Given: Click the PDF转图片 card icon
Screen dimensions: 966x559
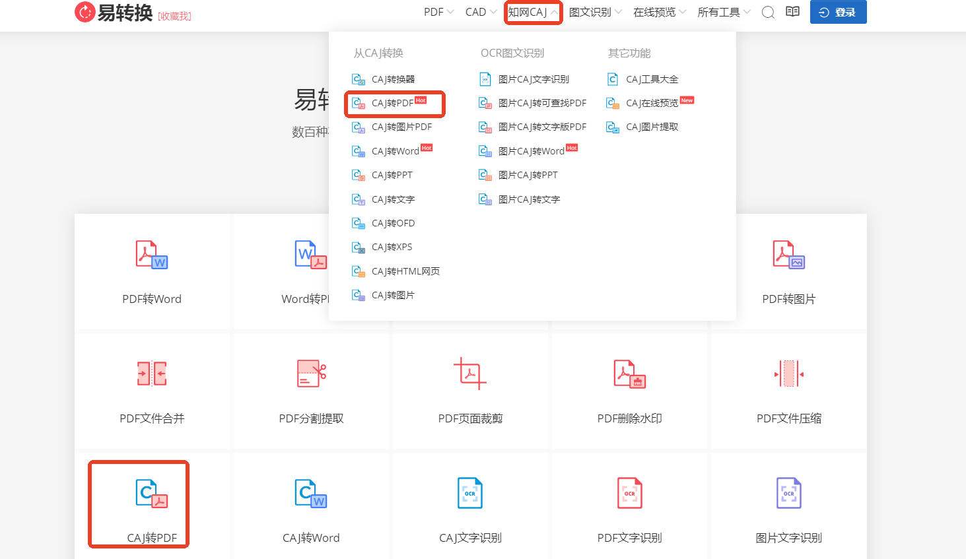Looking at the screenshot, I should 789,255.
